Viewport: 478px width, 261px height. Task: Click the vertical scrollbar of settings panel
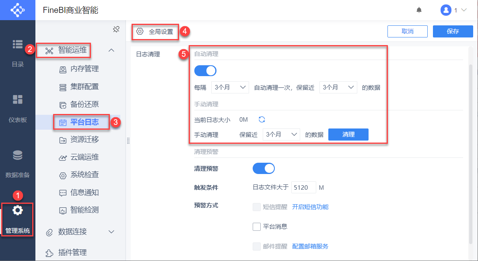pos(471,153)
